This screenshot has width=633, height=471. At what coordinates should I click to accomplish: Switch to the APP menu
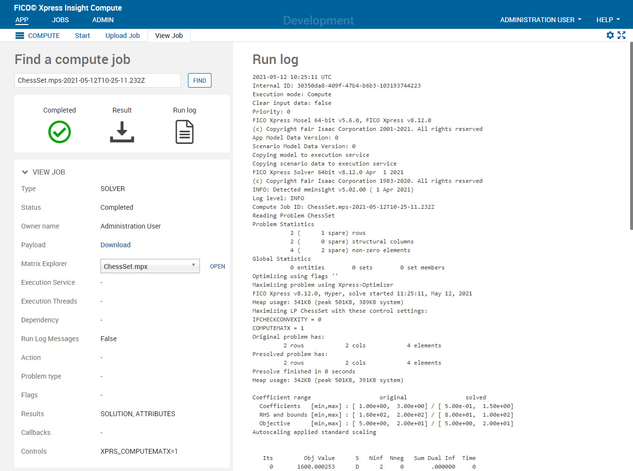pos(22,20)
